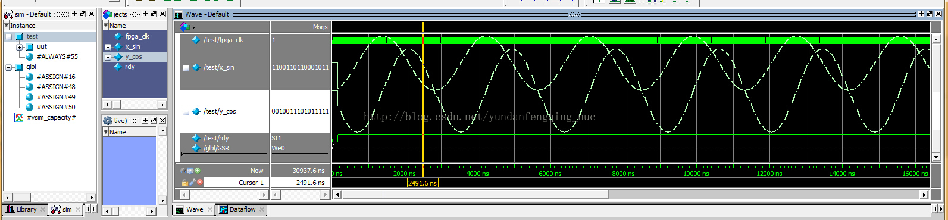This screenshot has width=948, height=220.
Task: Click the yellow cursor time marker 2491.6 ns
Action: tap(423, 183)
